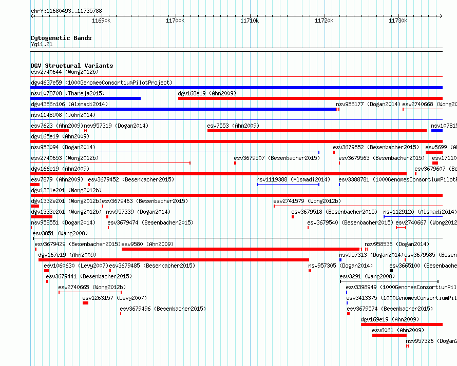Select the black esv3291 variant span line

[x=389, y=281]
